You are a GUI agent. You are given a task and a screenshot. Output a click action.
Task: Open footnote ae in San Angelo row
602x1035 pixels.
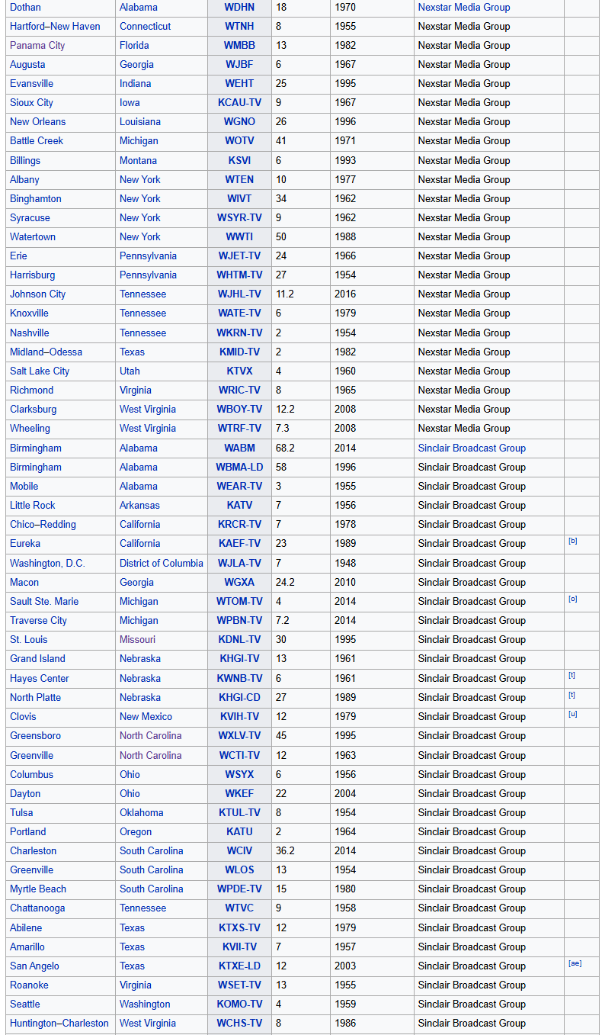[x=575, y=963]
